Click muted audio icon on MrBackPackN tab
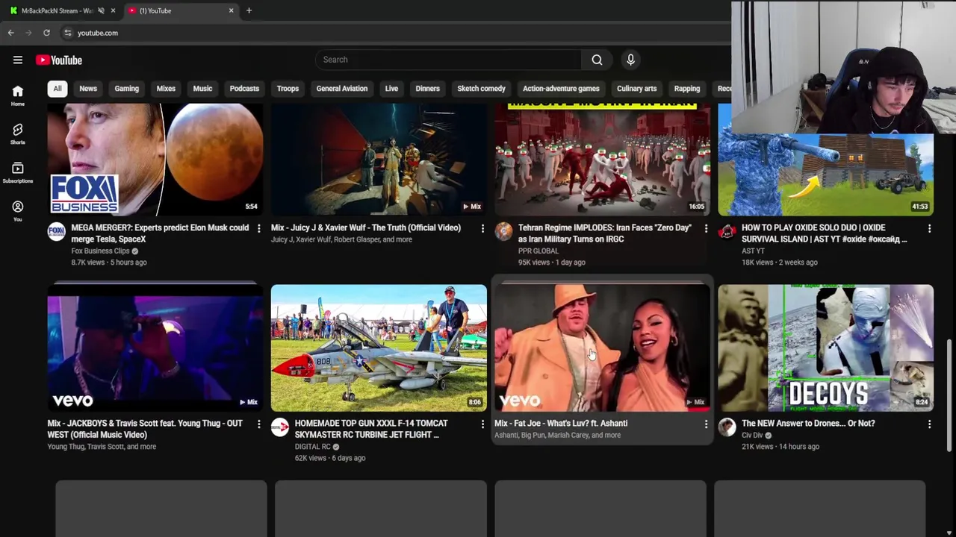The image size is (956, 537). click(101, 10)
